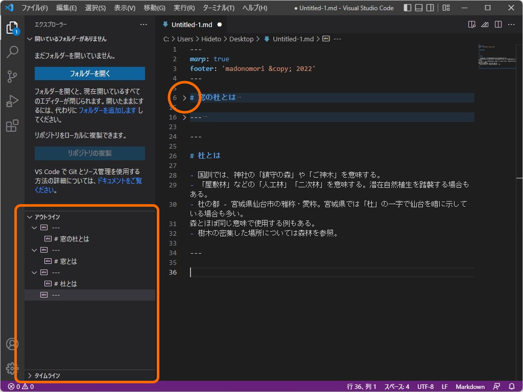Show errors and warnings in status bar
This screenshot has height=392, width=523.
pyautogui.click(x=21, y=387)
